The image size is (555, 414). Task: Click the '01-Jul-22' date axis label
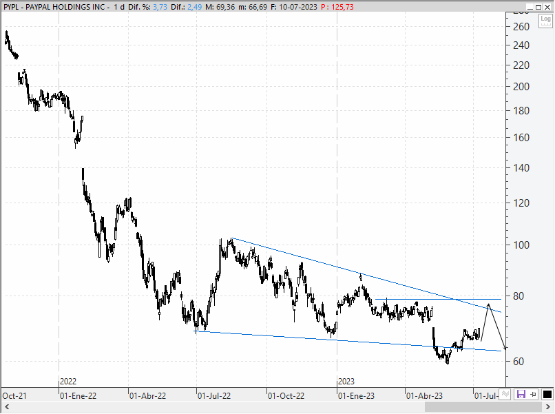213,395
